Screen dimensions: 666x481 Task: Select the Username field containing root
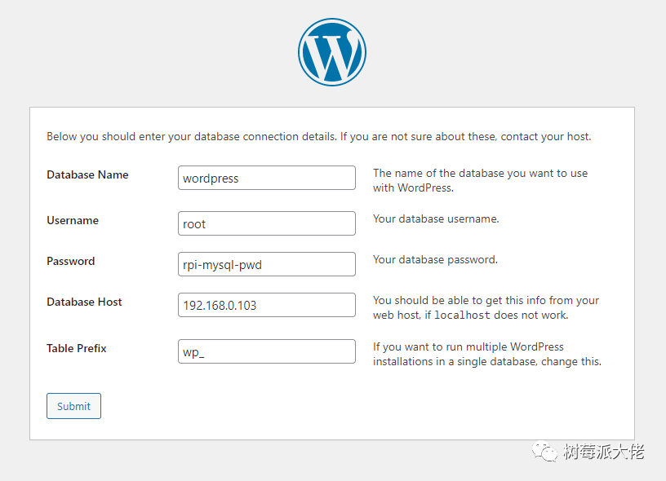click(267, 223)
